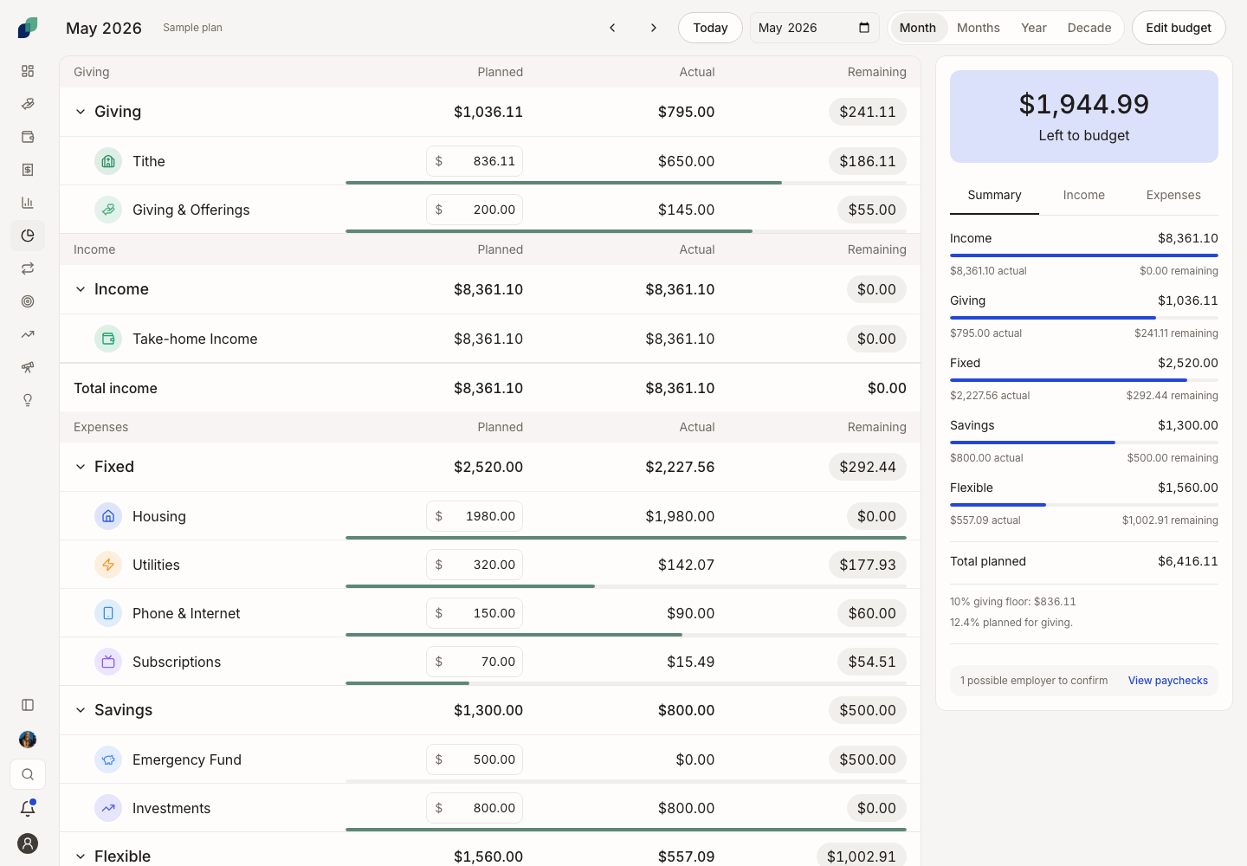1247x866 pixels.
Task: Open the repeat arrows icon in sidebar
Action: point(28,268)
